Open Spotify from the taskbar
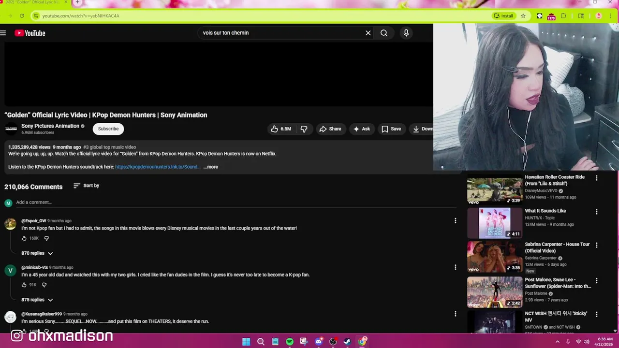This screenshot has height=348, width=619. tap(290, 342)
